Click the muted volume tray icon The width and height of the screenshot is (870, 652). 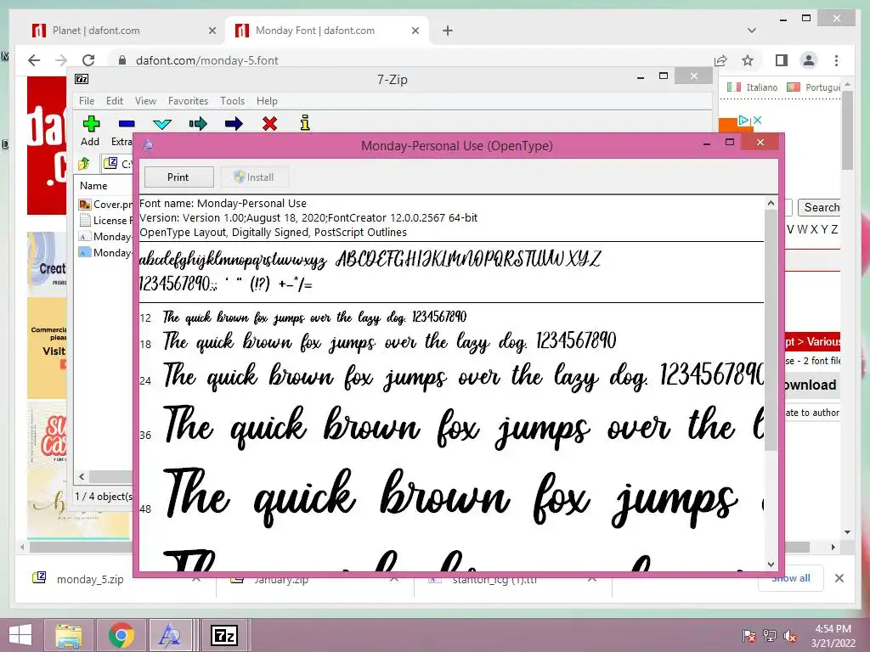click(790, 635)
